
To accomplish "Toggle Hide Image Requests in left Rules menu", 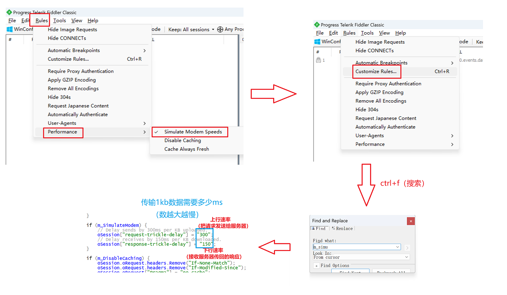I will [72, 29].
